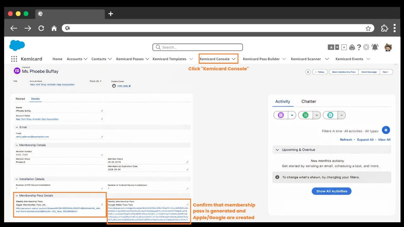Collapse the Installation Details section

17,179
